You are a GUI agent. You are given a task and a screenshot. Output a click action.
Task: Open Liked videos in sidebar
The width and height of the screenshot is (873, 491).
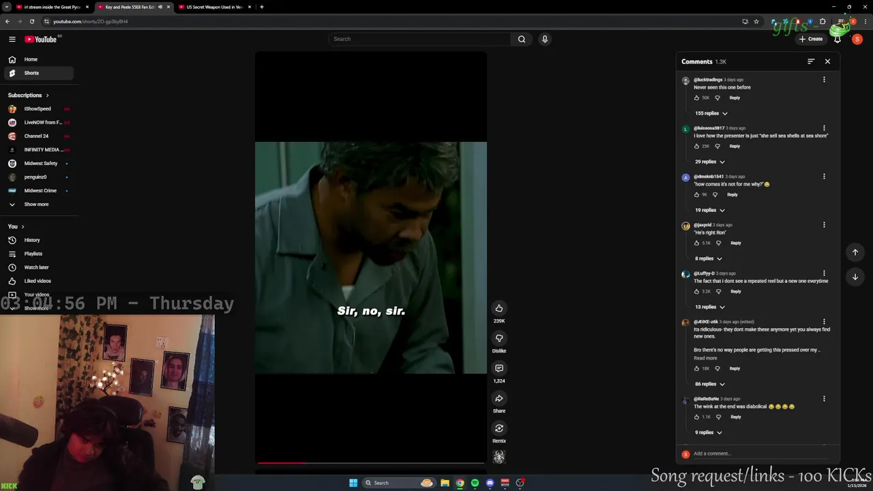coord(39,281)
